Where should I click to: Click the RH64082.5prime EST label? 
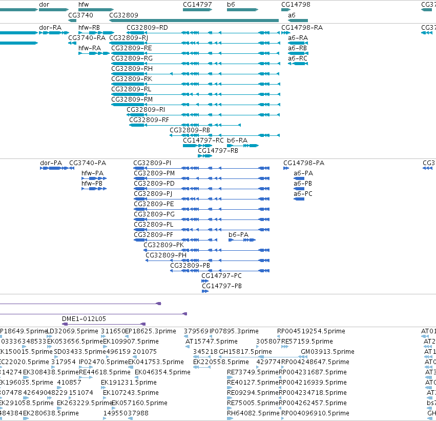253,413
